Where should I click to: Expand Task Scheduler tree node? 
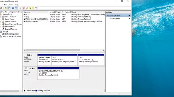click(x=1, y=17)
